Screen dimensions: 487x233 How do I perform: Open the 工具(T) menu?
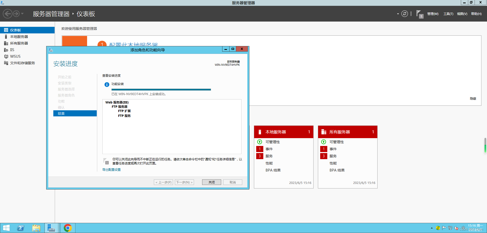click(x=448, y=14)
